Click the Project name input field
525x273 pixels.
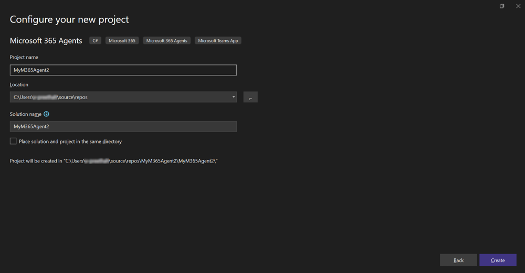pos(123,70)
